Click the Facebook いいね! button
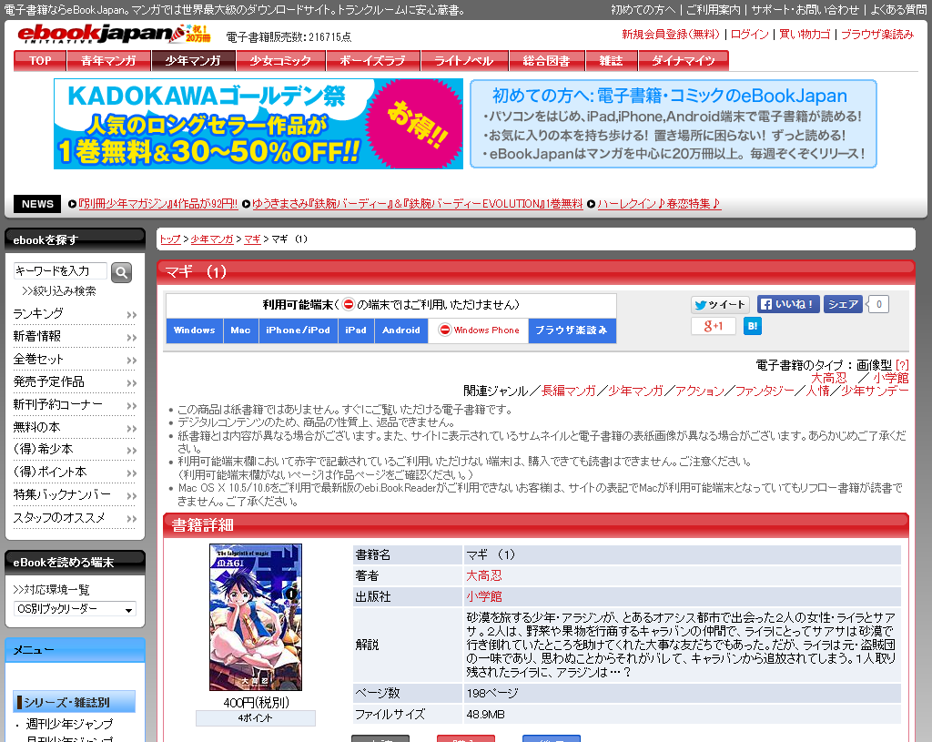The image size is (932, 742). click(x=788, y=304)
